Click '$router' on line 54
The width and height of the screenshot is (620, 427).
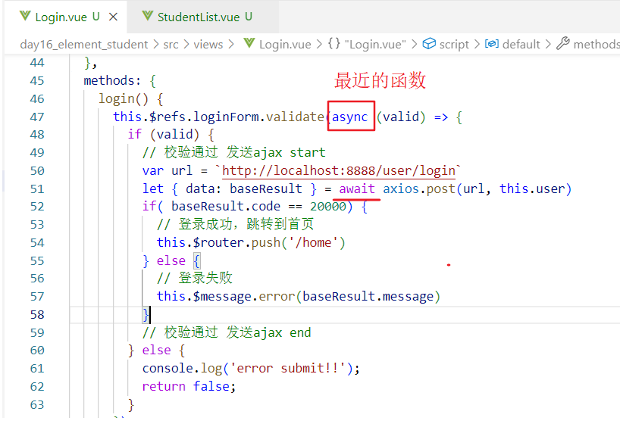[218, 242]
